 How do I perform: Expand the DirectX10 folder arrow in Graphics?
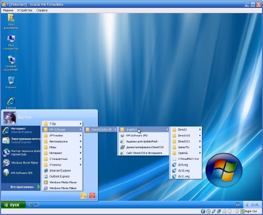pos(200,136)
